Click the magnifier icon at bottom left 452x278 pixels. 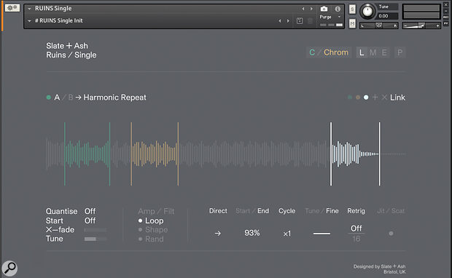9,269
